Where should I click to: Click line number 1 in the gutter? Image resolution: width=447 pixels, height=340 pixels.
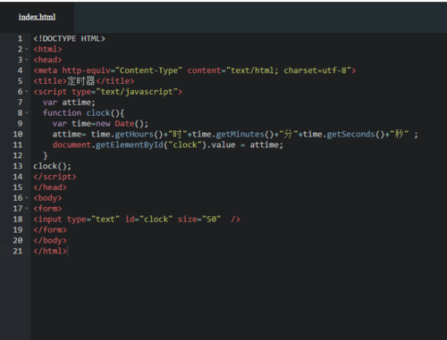tap(20, 38)
